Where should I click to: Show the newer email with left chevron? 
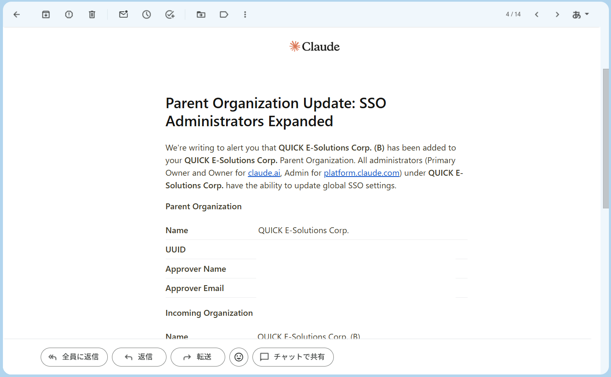[x=536, y=15]
